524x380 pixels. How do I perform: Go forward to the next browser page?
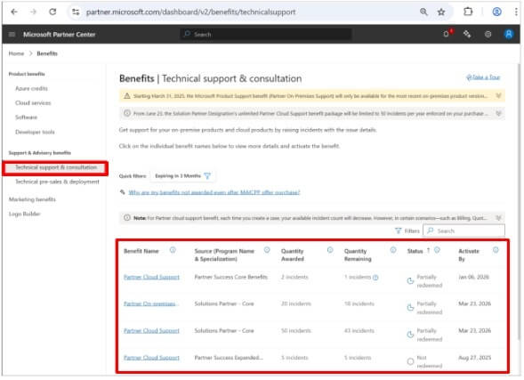click(x=33, y=12)
